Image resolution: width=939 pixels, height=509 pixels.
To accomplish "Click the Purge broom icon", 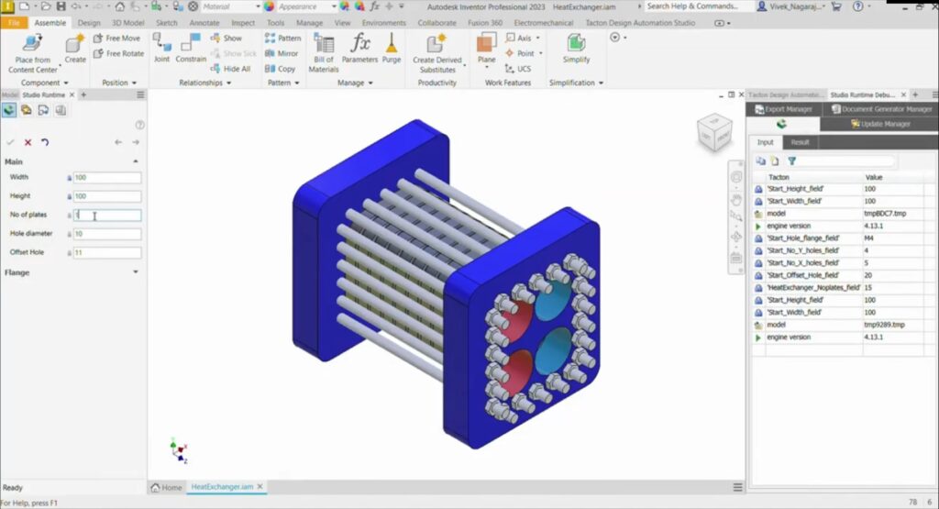I will (391, 43).
